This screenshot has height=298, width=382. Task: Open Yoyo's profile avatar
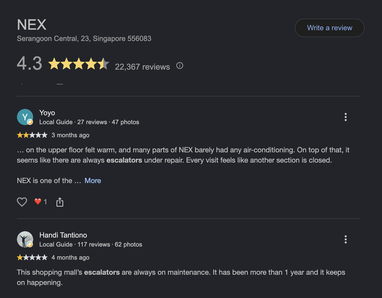pos(25,117)
